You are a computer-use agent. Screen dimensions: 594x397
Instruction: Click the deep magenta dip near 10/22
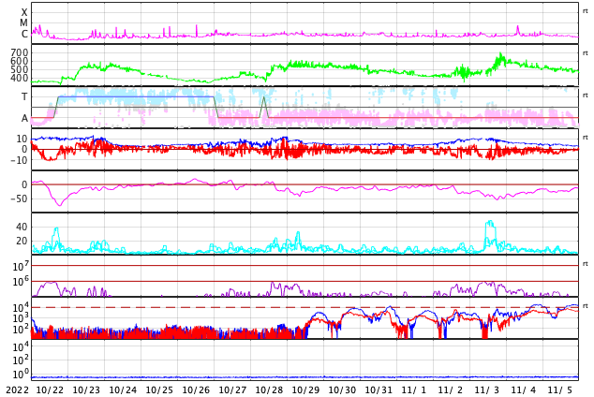[59, 204]
